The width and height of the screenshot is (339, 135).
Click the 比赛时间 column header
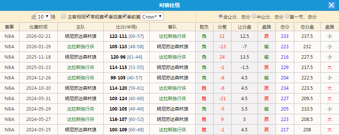(x=38, y=27)
